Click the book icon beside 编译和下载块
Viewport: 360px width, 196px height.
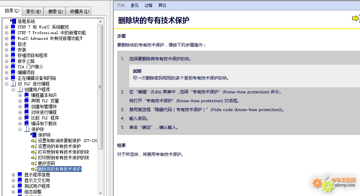pyautogui.click(x=27, y=124)
